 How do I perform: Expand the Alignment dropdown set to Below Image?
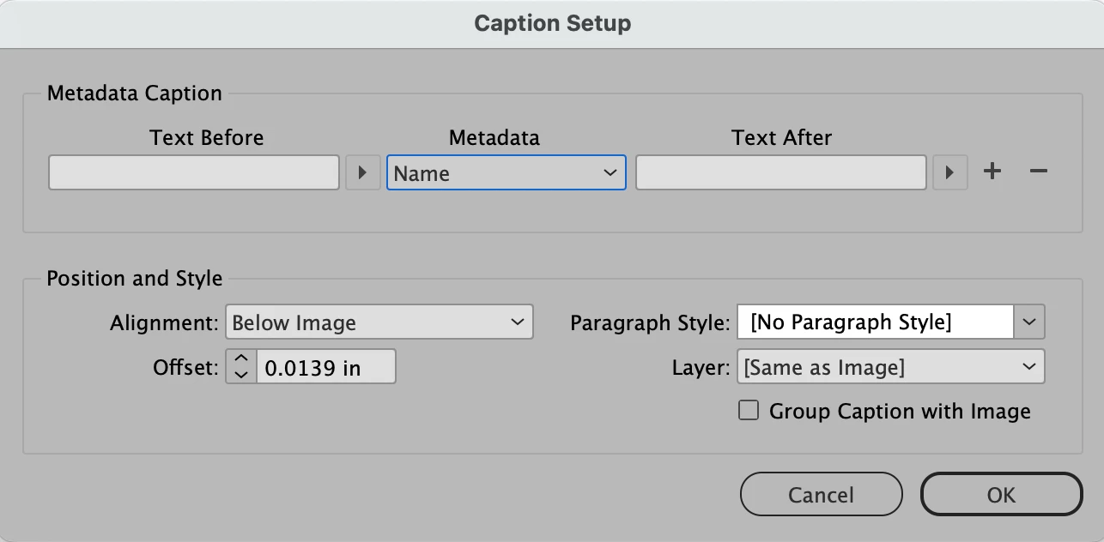(379, 322)
